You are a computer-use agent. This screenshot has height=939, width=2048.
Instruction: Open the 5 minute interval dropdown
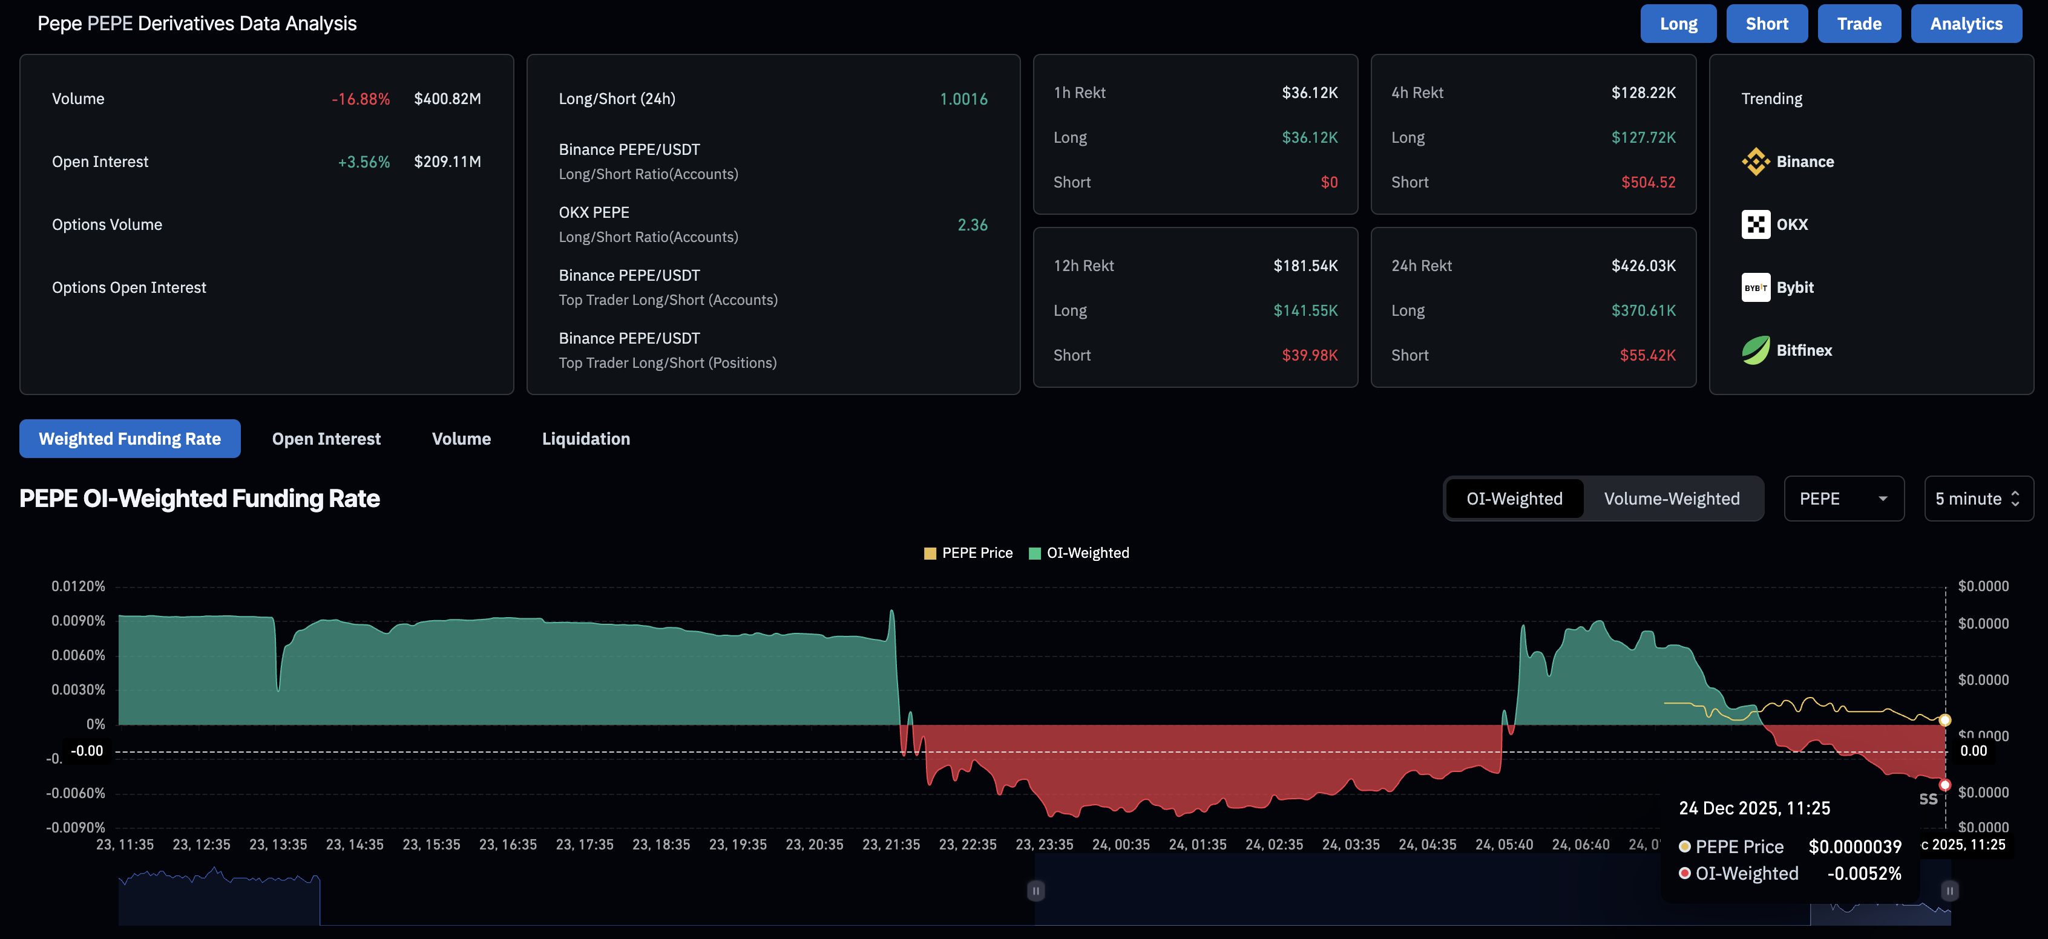(1969, 499)
